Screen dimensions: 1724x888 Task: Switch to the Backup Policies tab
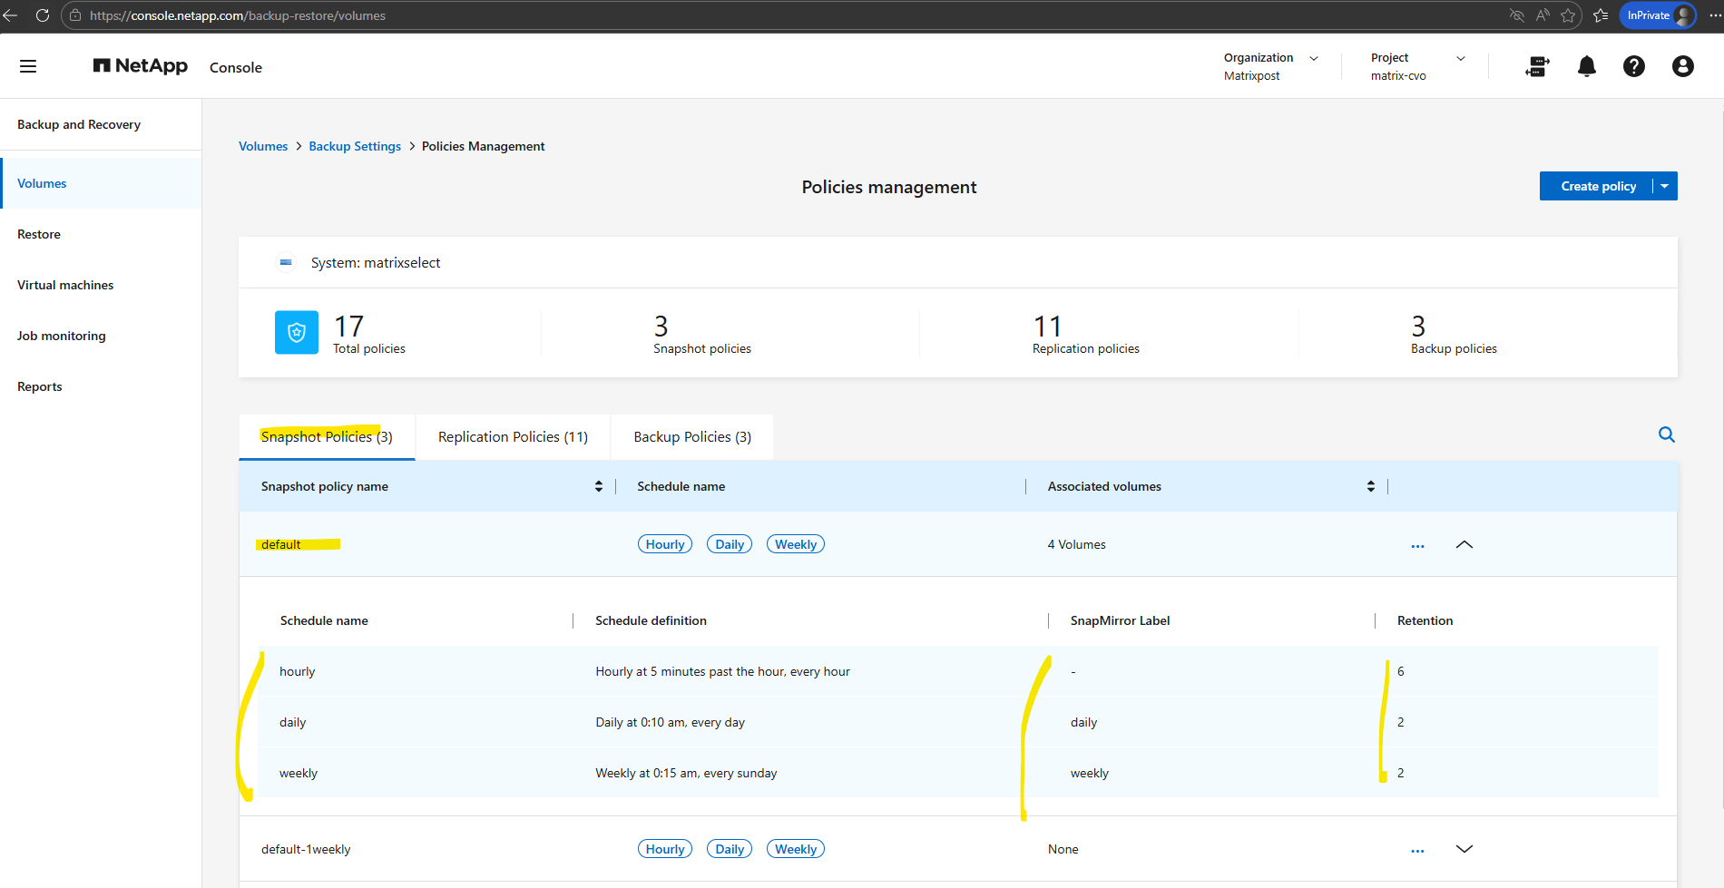tap(692, 437)
